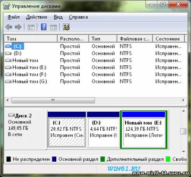191x177 pixels.
Task: Open the Справка menu
Action: coord(78,17)
